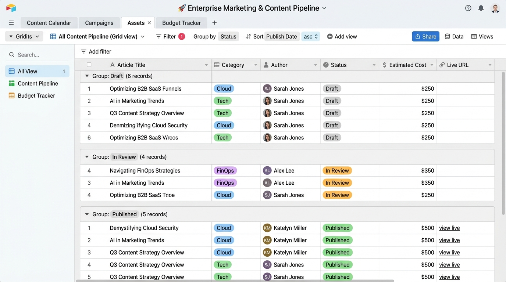506x282 pixels.
Task: Click the Publish Date sort field chip
Action: coord(282,36)
